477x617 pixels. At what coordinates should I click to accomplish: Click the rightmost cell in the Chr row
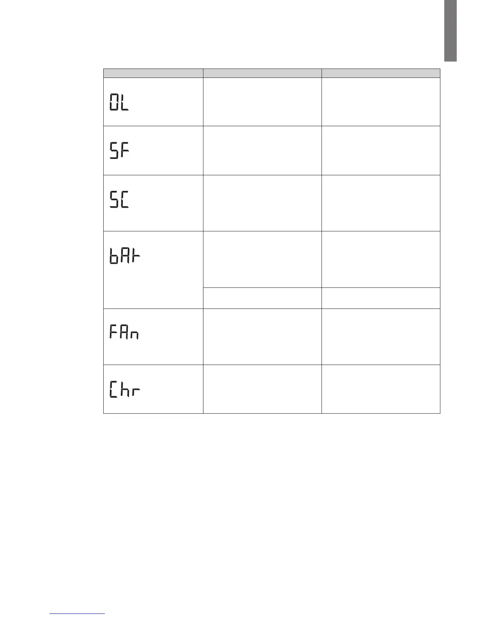click(x=381, y=389)
